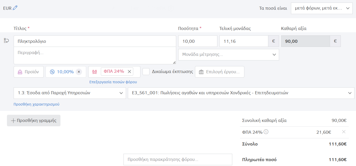Expand the Έσοδα από Παροχή Υπηρεσιών dropdown
This screenshot has height=166, width=356.
(x=69, y=93)
